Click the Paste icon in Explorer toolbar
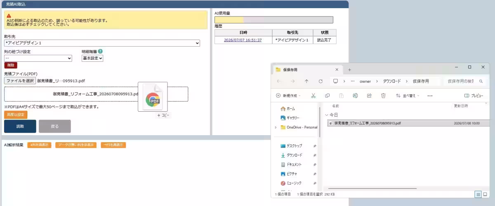Viewport: 495px width, 206px height. (341, 96)
